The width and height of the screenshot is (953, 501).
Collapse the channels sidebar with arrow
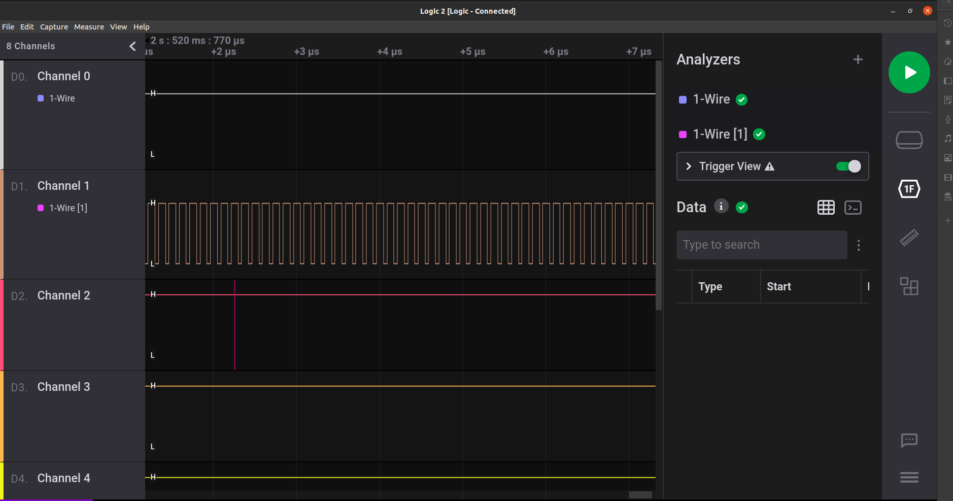coord(132,46)
